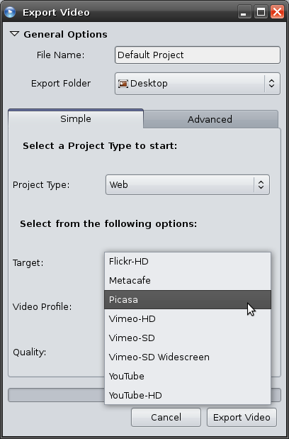Maximize the Export Video window

coord(261,12)
